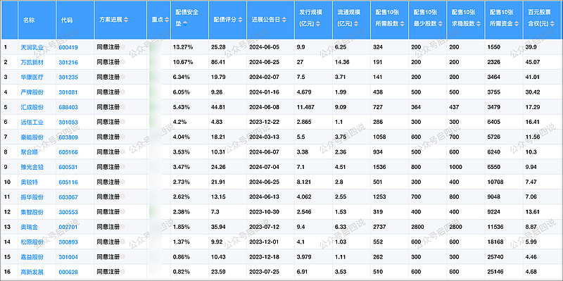Sort by 流通规模(亿元) column arrows
563x281 pixels.
[x=356, y=24]
